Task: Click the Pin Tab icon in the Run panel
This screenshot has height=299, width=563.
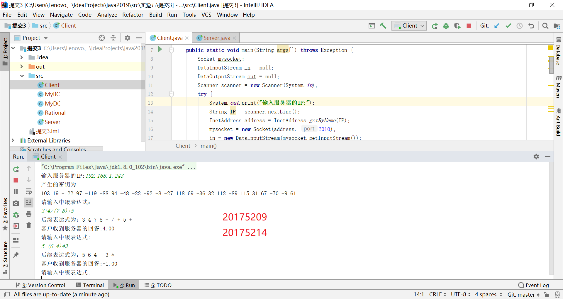Action: 16,255
